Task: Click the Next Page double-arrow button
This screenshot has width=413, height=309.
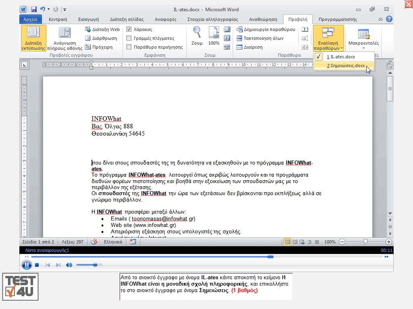Action: point(390,234)
